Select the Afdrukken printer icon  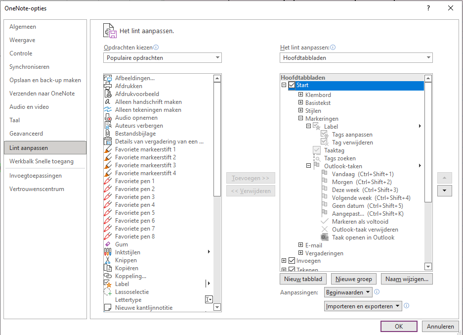click(108, 86)
